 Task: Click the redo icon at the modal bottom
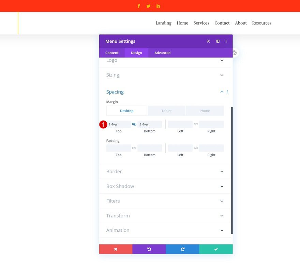click(x=182, y=249)
